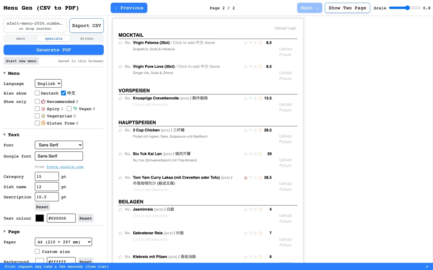
Task: Toggle vegan leaf icon on Virgin Pure Love
Action: (x=251, y=66)
